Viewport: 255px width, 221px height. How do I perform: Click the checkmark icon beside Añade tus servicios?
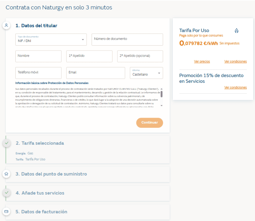tap(7, 193)
